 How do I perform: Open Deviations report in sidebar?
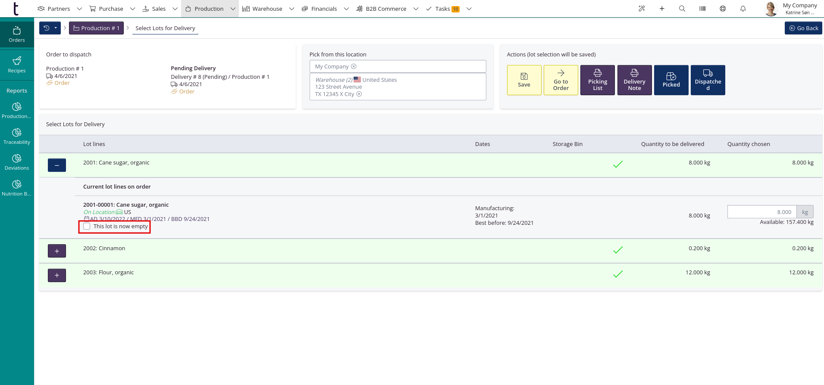coord(17,162)
